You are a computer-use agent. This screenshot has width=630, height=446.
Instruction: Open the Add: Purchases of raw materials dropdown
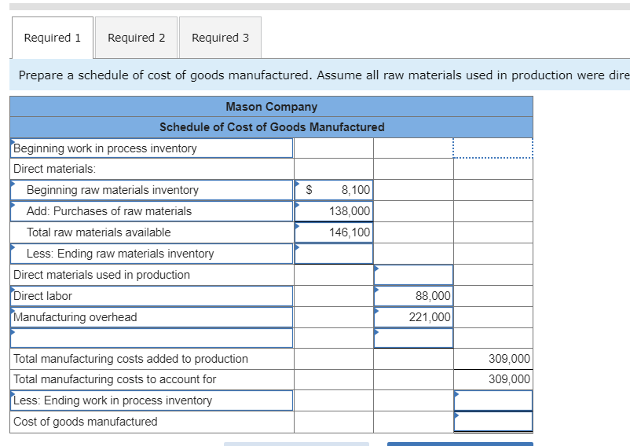pyautogui.click(x=152, y=211)
